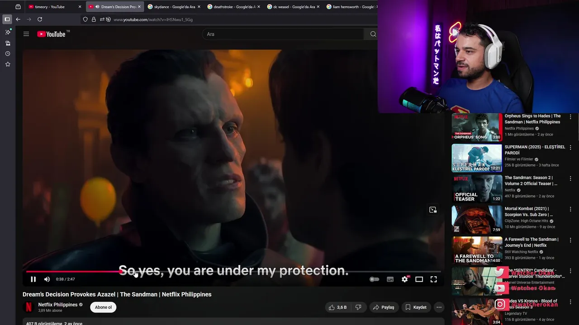Open the Netflix Philippines channel avatar
Image resolution: width=579 pixels, height=325 pixels.
28,307
